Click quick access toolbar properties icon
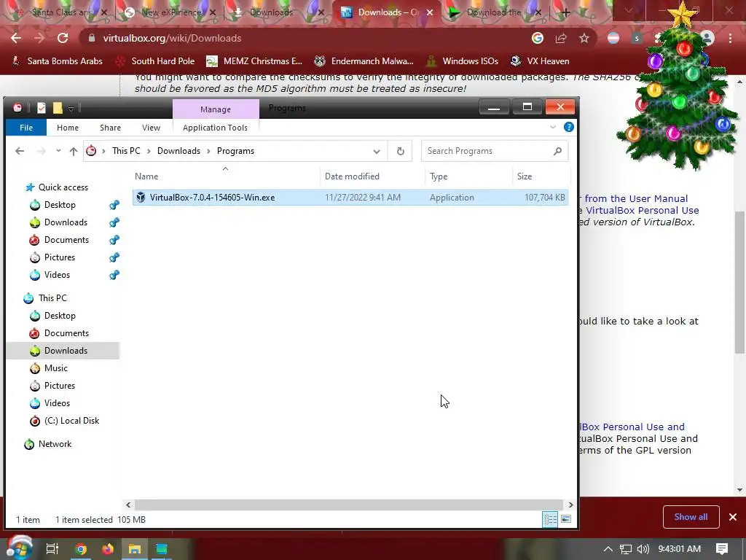 (42, 108)
